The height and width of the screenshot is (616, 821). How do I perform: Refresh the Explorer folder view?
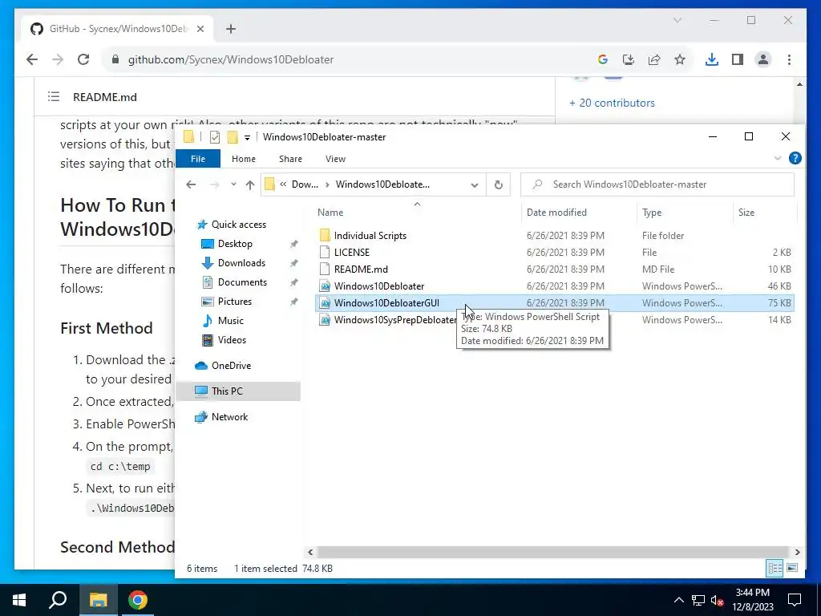click(x=498, y=184)
